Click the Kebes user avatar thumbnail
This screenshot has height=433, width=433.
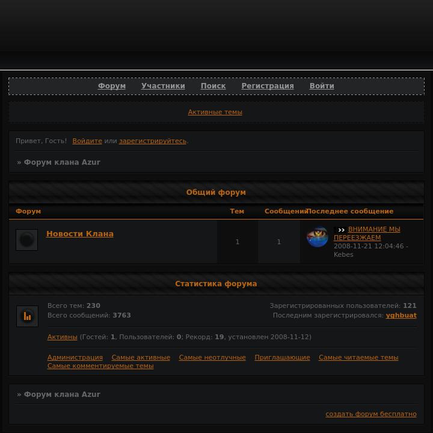(318, 237)
